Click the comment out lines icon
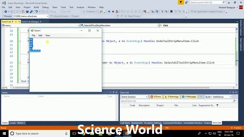The width and height of the screenshot is (244, 137). point(162,12)
